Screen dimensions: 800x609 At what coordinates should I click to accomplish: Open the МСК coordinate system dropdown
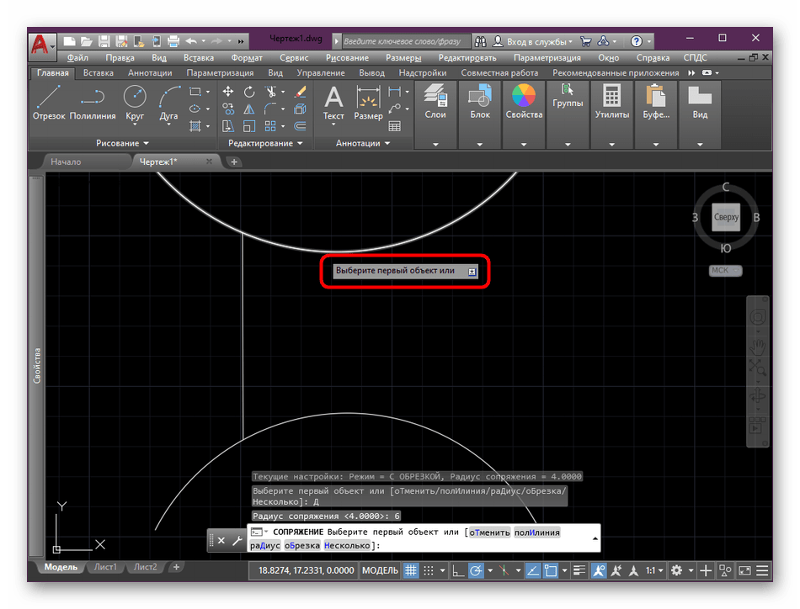point(726,270)
